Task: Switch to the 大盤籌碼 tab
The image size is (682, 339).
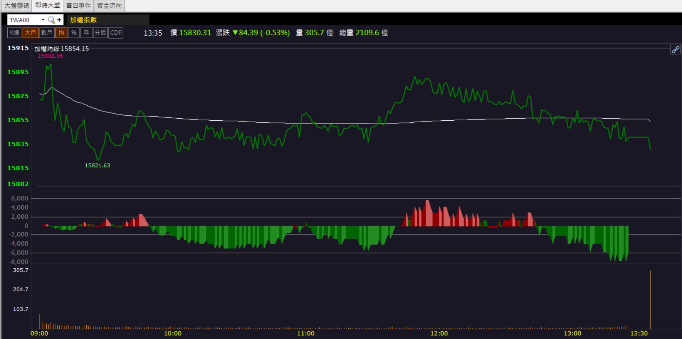Action: click(x=17, y=5)
